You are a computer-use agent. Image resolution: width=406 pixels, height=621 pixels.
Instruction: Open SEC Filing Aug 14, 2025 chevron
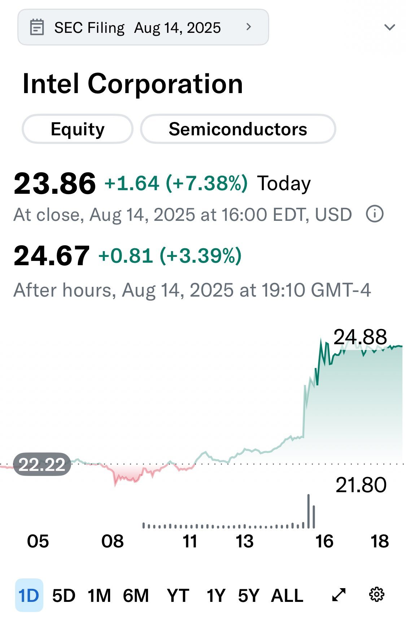pyautogui.click(x=248, y=27)
